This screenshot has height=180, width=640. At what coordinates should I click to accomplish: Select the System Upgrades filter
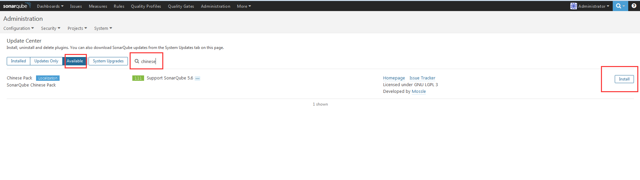pos(108,61)
